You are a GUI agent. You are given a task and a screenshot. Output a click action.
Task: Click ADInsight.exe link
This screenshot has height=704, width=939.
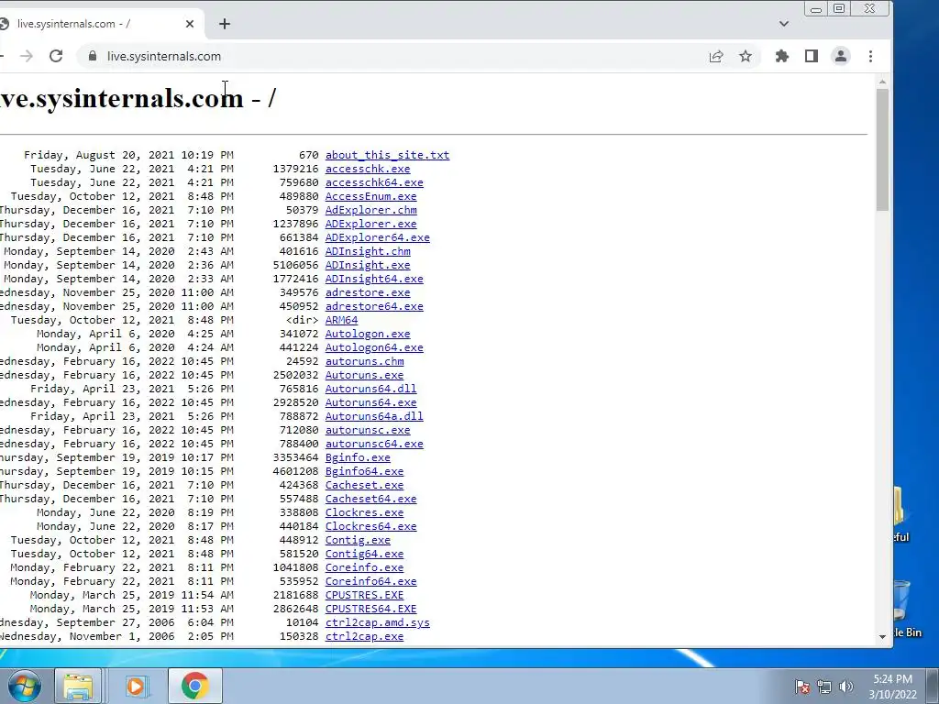368,265
